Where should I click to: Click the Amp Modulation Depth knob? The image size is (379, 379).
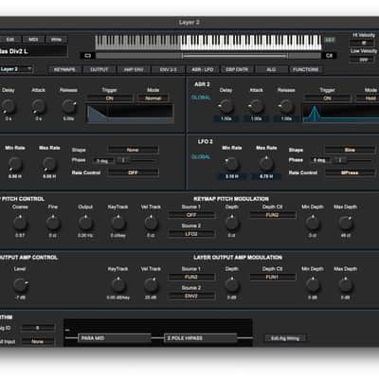pos(232,285)
